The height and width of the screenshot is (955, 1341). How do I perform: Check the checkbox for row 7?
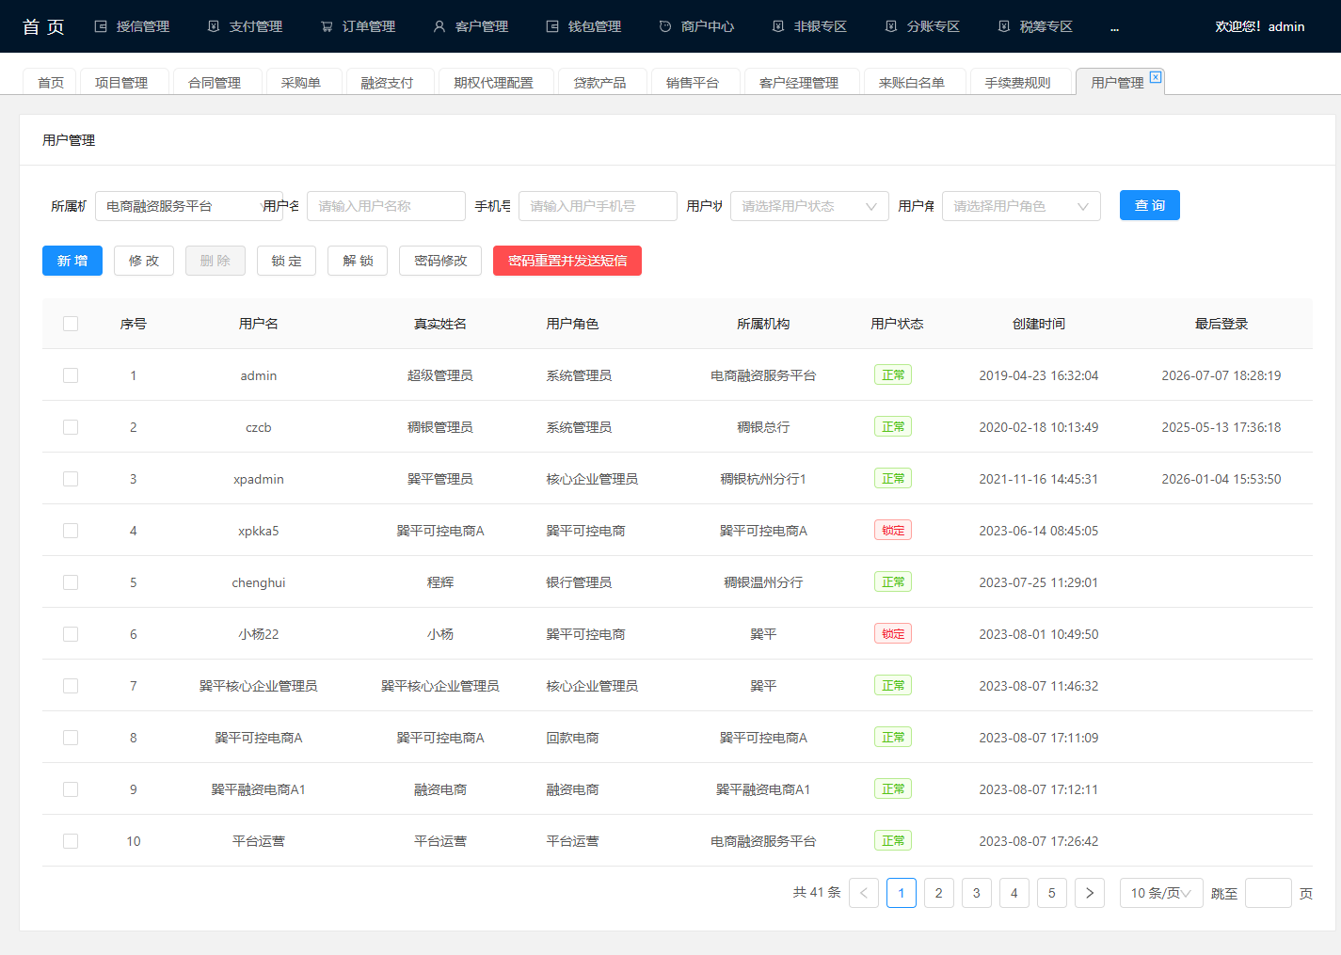point(71,686)
